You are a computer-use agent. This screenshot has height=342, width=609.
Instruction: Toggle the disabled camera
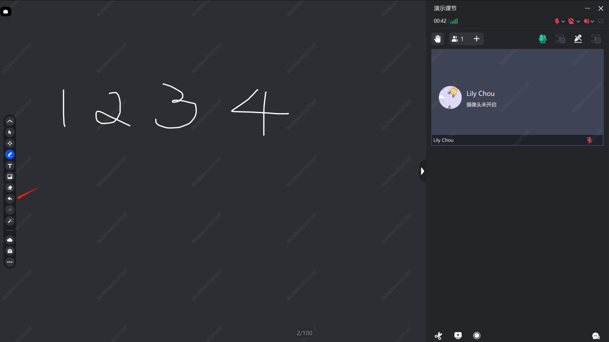point(571,21)
